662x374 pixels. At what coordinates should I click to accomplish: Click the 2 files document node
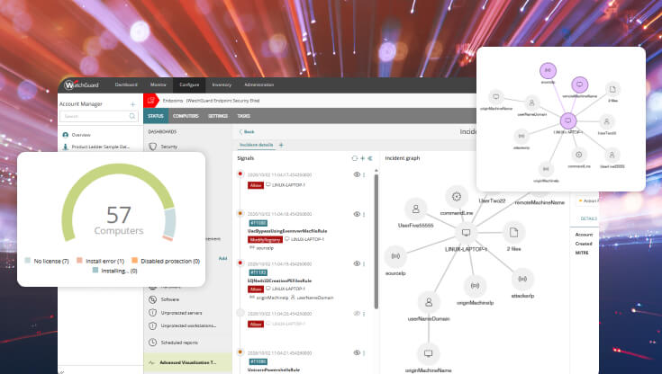(512, 232)
